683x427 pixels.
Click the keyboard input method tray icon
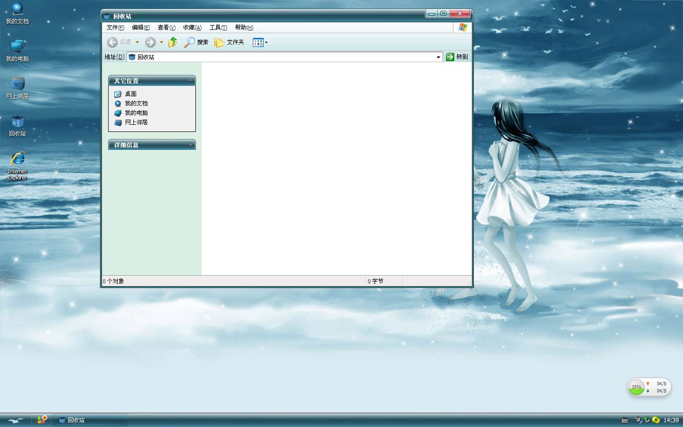625,420
